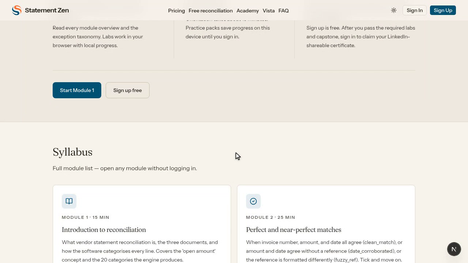Click the Sign In button

tap(415, 10)
